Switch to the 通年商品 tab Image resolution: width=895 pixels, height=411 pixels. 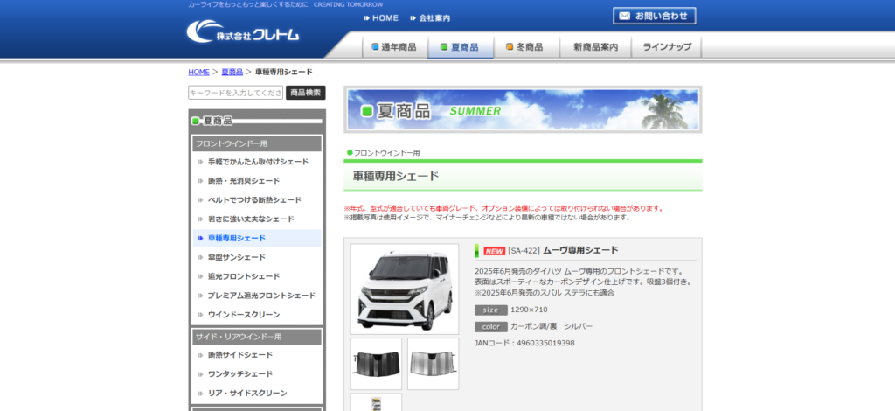pos(393,47)
